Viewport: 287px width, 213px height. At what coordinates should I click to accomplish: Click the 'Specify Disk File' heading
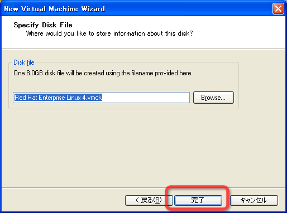click(x=43, y=25)
